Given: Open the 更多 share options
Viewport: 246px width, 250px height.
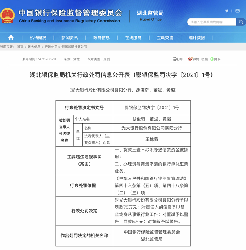Looking at the screenshot, I should (x=215, y=59).
